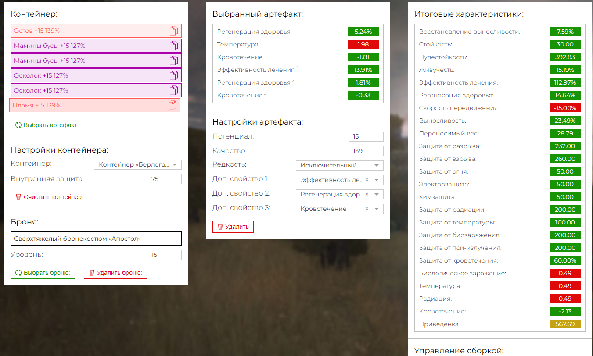Expand Доп. свойство 1 dropdown arrow
The image size is (593, 356).
click(377, 180)
